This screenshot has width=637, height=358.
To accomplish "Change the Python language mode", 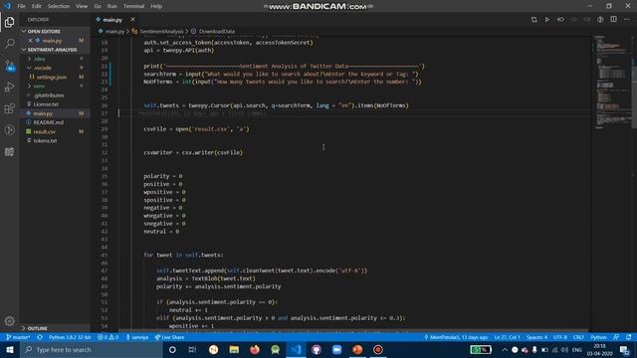I will click(x=598, y=337).
